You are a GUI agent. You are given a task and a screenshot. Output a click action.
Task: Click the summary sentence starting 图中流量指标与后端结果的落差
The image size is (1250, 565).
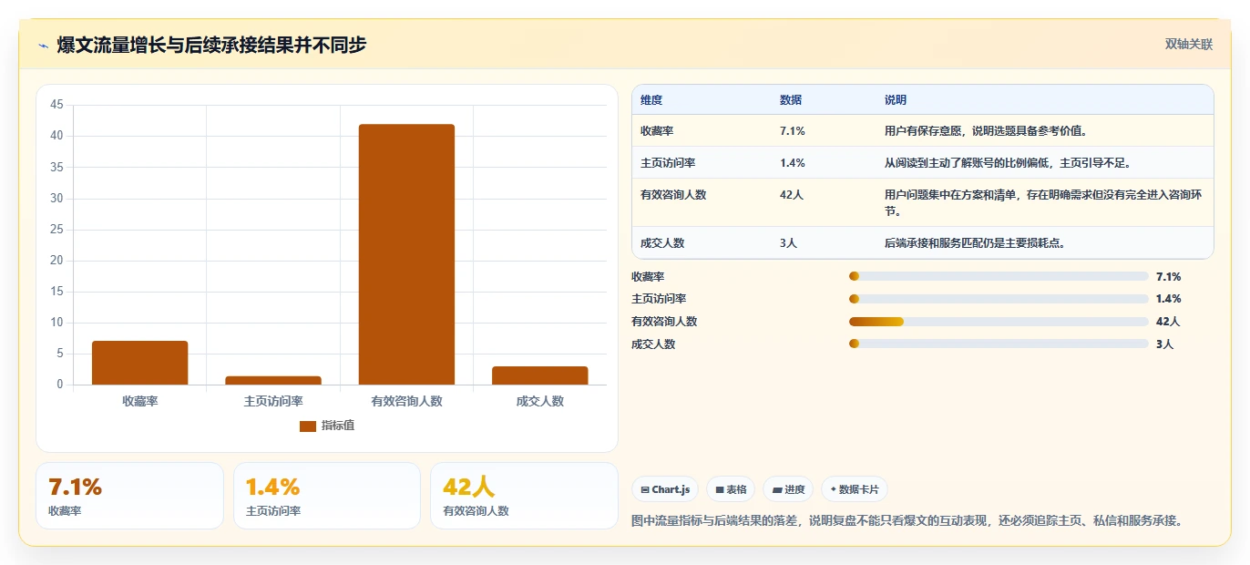coord(907,520)
